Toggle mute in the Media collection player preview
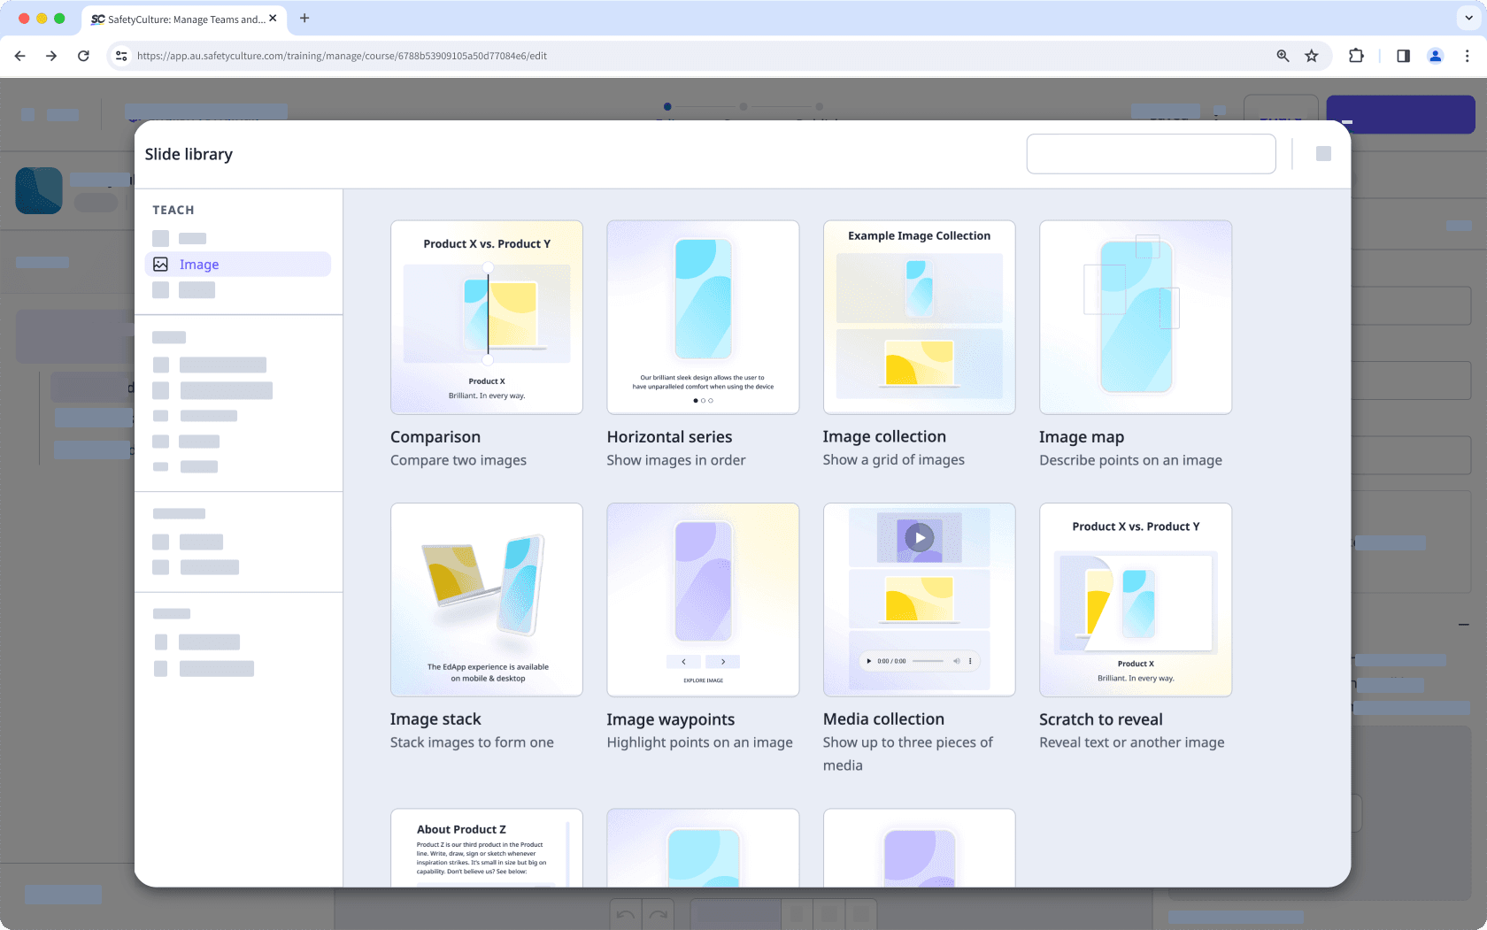This screenshot has width=1487, height=930. coord(956,660)
